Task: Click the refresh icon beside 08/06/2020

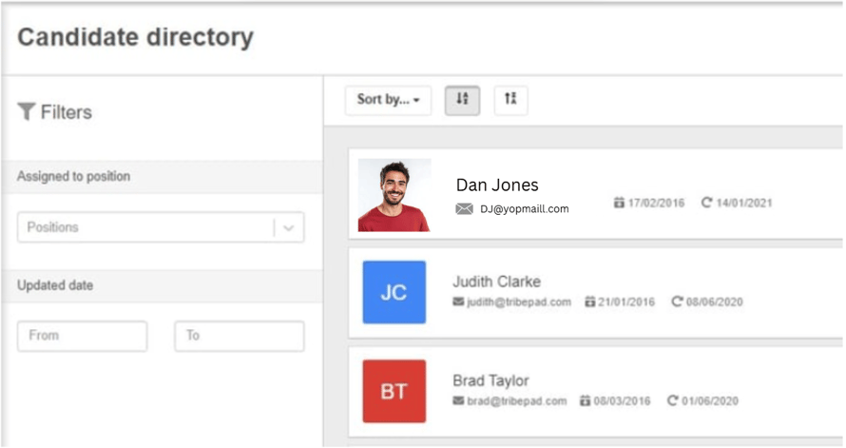Action: tap(677, 302)
